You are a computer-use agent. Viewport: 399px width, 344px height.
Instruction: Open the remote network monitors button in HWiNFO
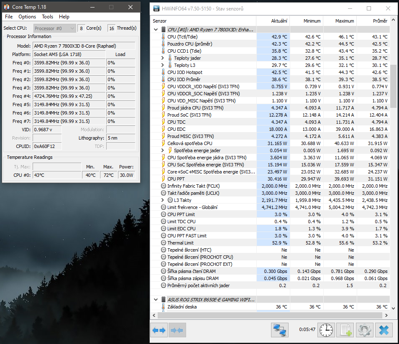tap(280, 330)
